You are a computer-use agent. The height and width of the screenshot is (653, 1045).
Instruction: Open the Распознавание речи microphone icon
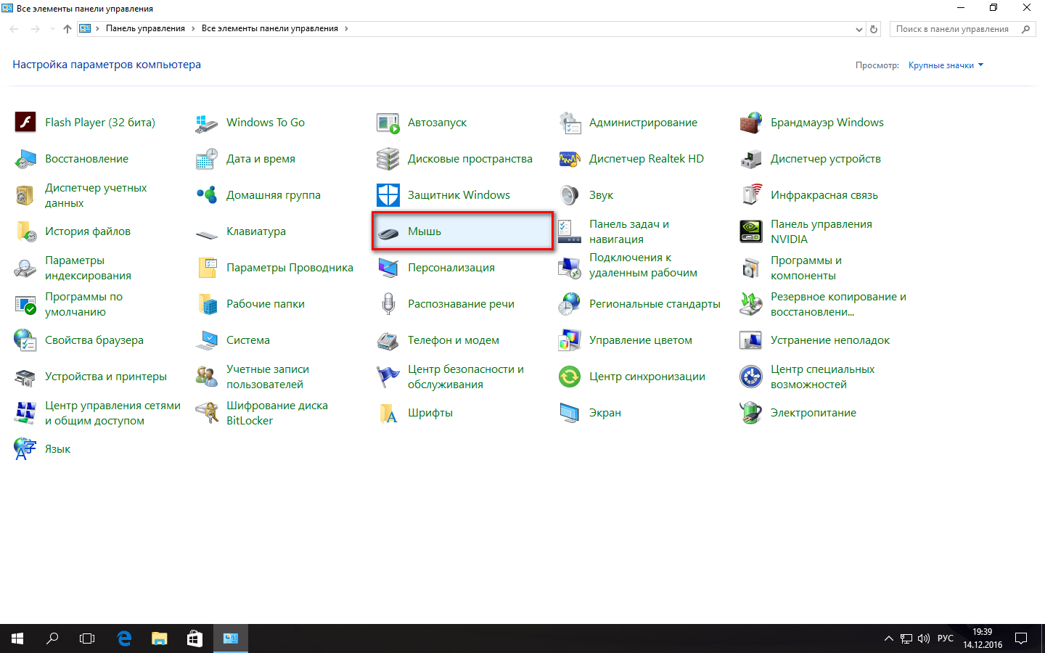(x=388, y=304)
